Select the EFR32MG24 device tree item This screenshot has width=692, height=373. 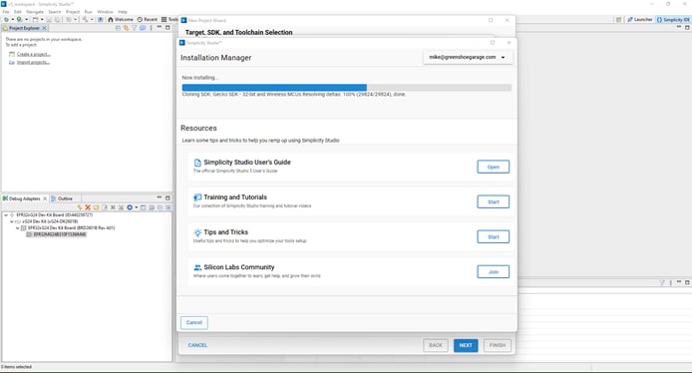coord(60,234)
